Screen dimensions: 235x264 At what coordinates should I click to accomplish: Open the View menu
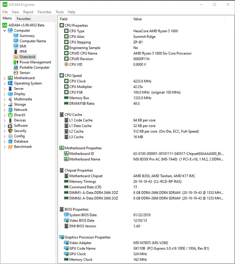click(x=15, y=12)
